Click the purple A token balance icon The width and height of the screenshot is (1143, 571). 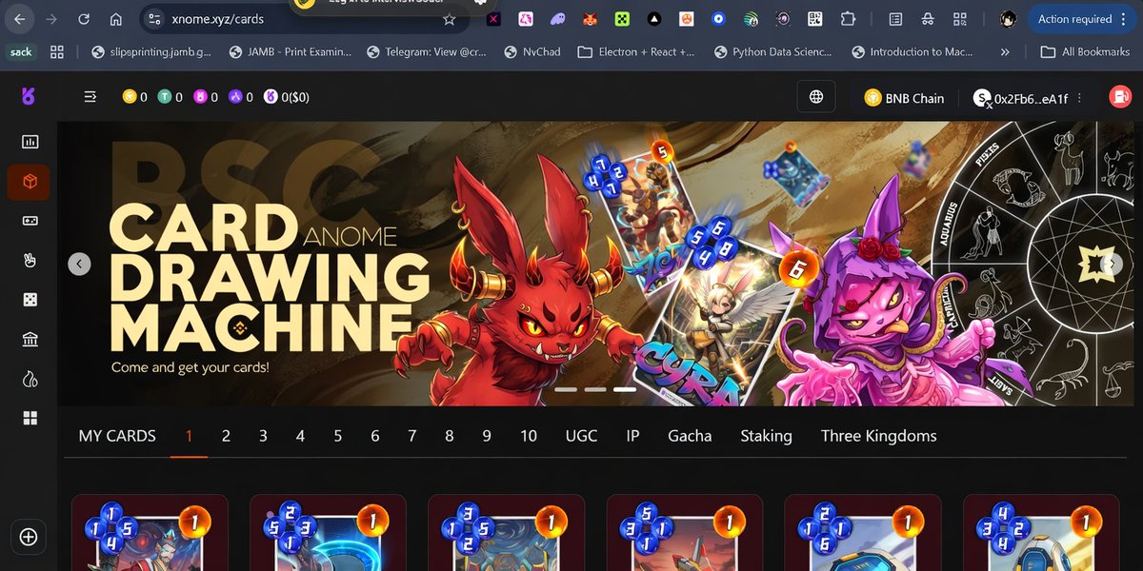(x=235, y=97)
